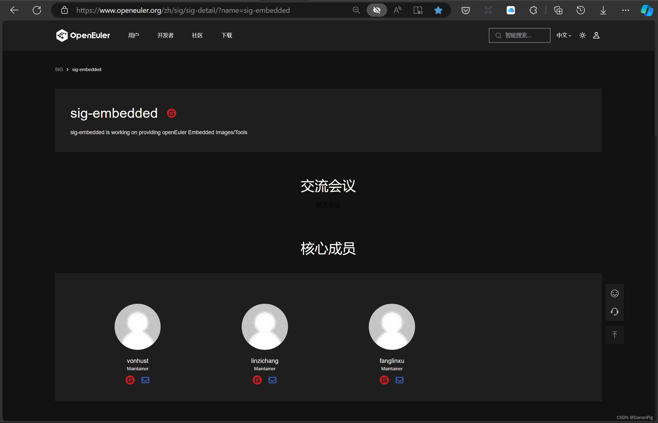
Task: Open immersive reader icon
Action: click(x=418, y=10)
